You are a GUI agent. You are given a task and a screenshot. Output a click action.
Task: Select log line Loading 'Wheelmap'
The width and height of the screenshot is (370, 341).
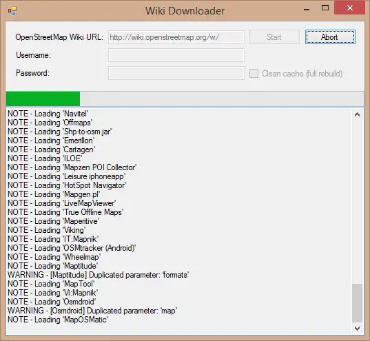pos(54,257)
